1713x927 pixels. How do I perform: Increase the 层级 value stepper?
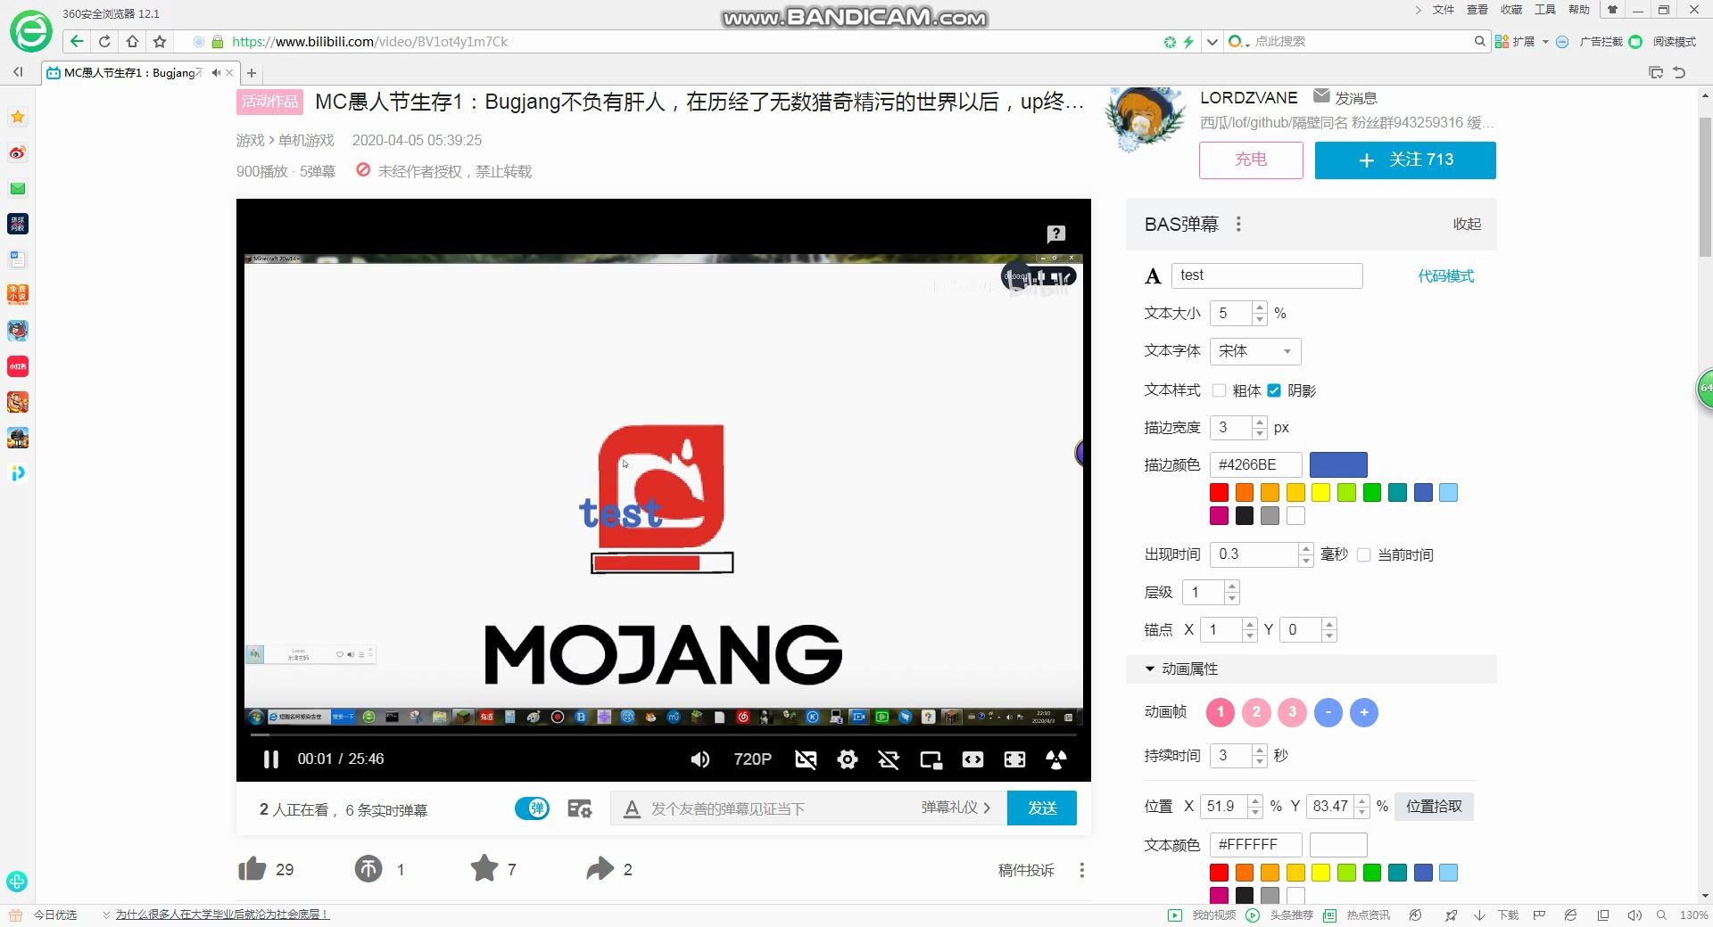(x=1232, y=587)
